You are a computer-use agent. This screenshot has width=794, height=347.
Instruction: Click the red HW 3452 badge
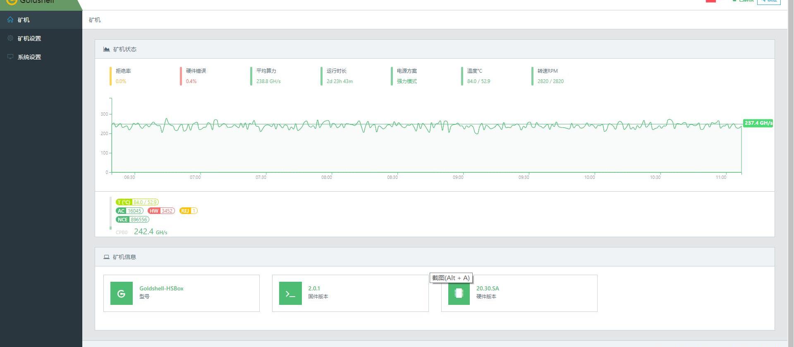[161, 211]
